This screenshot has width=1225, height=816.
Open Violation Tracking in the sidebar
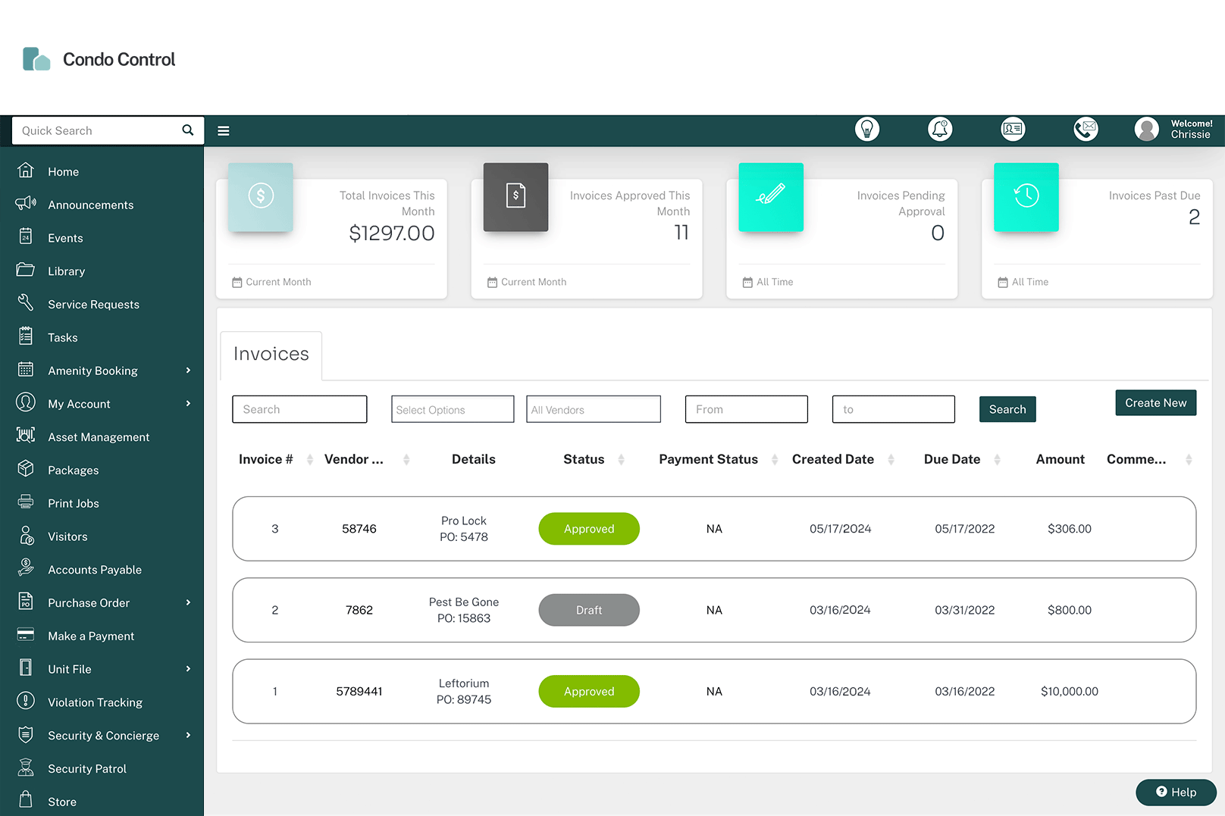[94, 702]
